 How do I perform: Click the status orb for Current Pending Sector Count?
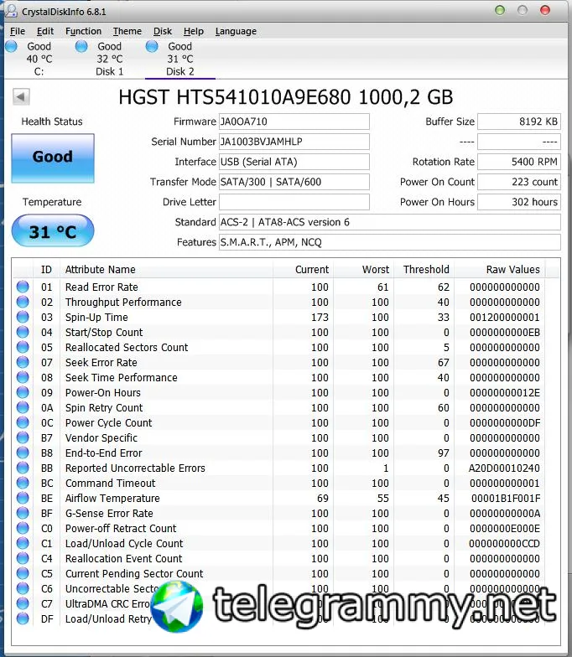23,573
